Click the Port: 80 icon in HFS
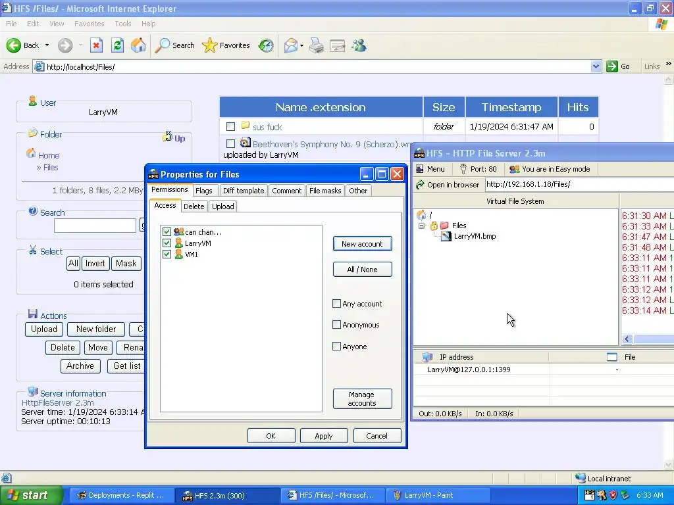Screen dimensions: 674x505 click(x=463, y=169)
